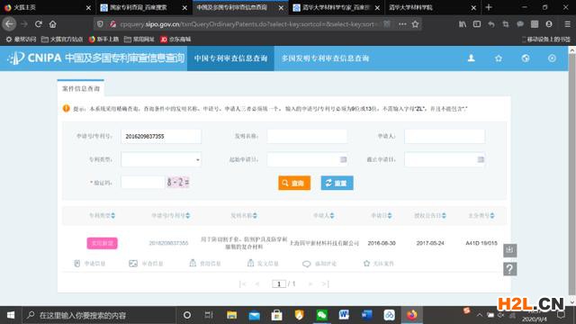Reload the page with refresh icon
The height and width of the screenshot is (324, 576).
[38, 24]
